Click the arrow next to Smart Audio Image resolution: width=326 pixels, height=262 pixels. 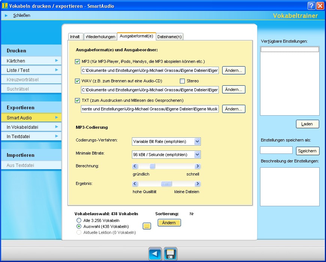(57, 117)
